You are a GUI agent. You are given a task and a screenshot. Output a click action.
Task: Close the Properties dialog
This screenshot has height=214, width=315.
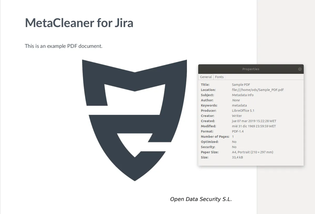coord(300,69)
